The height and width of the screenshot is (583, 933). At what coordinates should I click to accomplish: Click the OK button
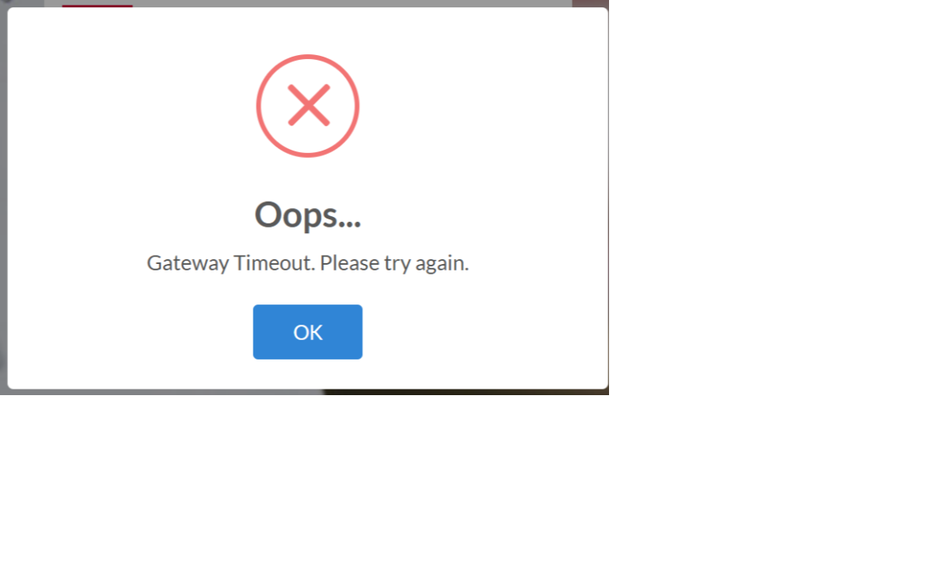pyautogui.click(x=308, y=332)
